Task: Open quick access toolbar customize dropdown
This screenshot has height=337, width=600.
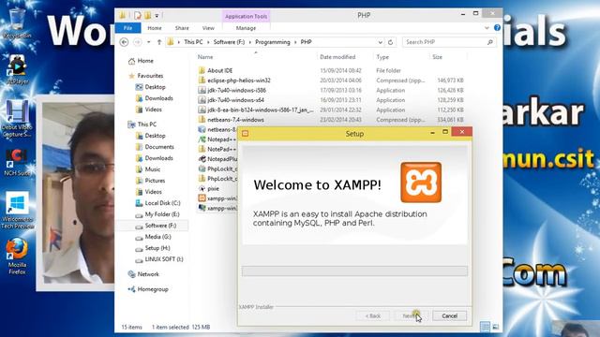Action: [157, 16]
